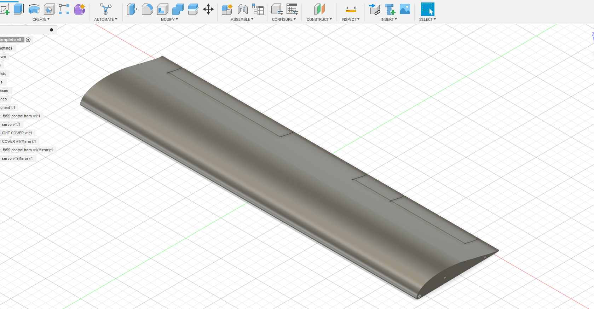Click the Insert Canvas image icon
The width and height of the screenshot is (594, 309).
pyautogui.click(x=405, y=9)
